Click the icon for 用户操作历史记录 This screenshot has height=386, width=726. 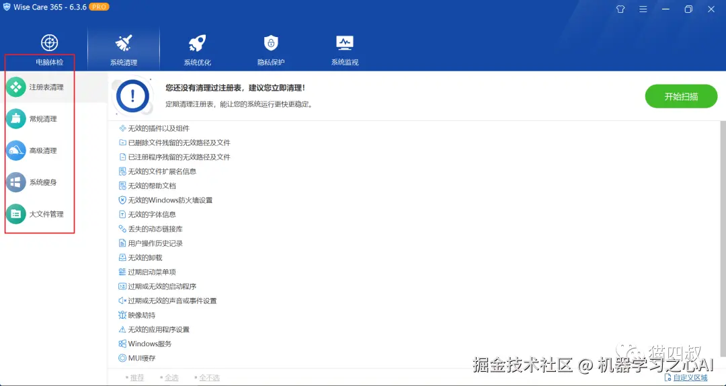pyautogui.click(x=123, y=243)
